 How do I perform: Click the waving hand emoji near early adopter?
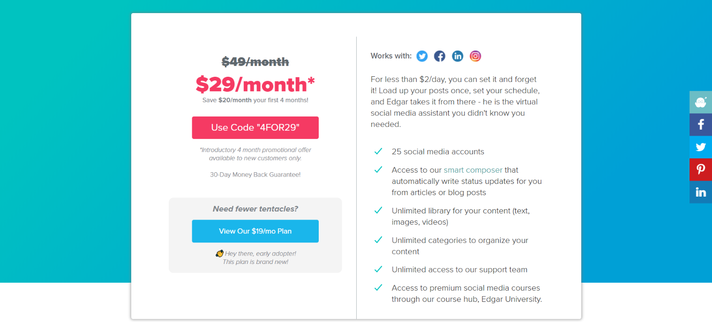219,254
